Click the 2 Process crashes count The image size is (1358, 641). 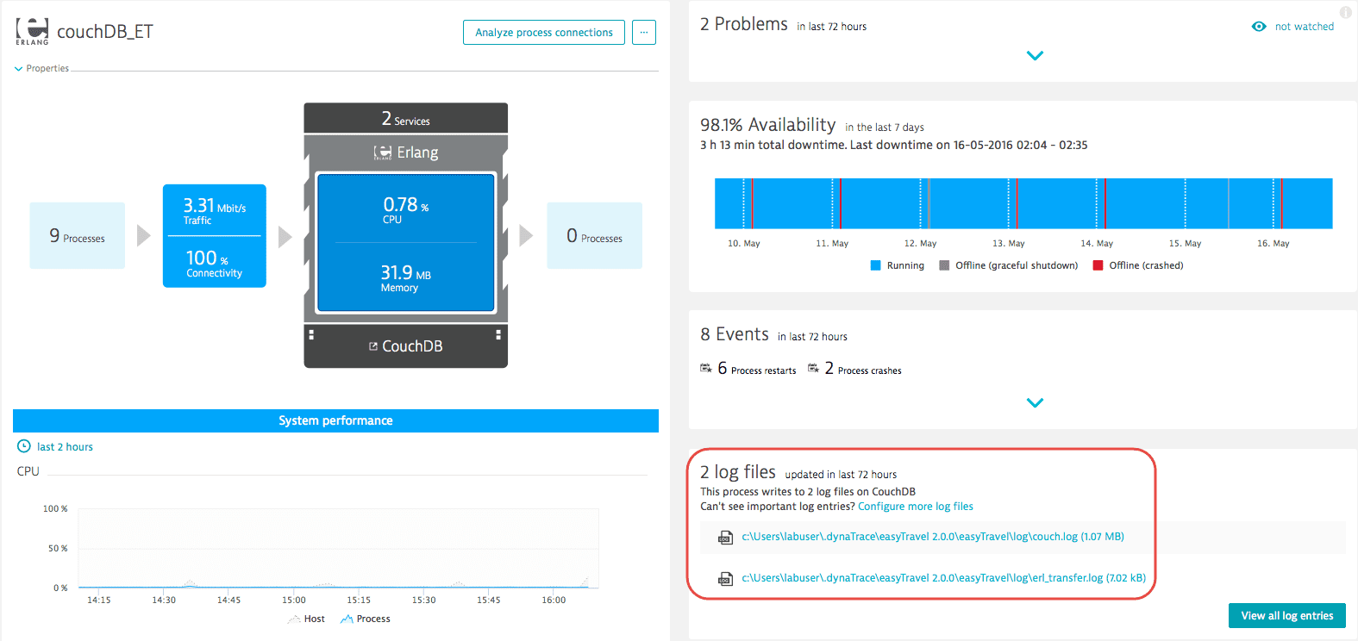tap(829, 369)
